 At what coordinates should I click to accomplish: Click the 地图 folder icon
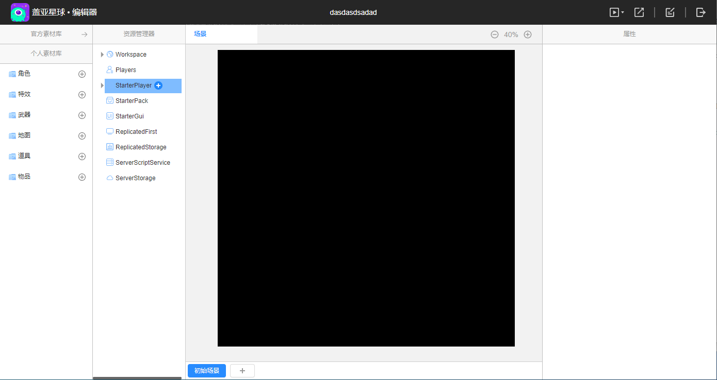point(12,136)
